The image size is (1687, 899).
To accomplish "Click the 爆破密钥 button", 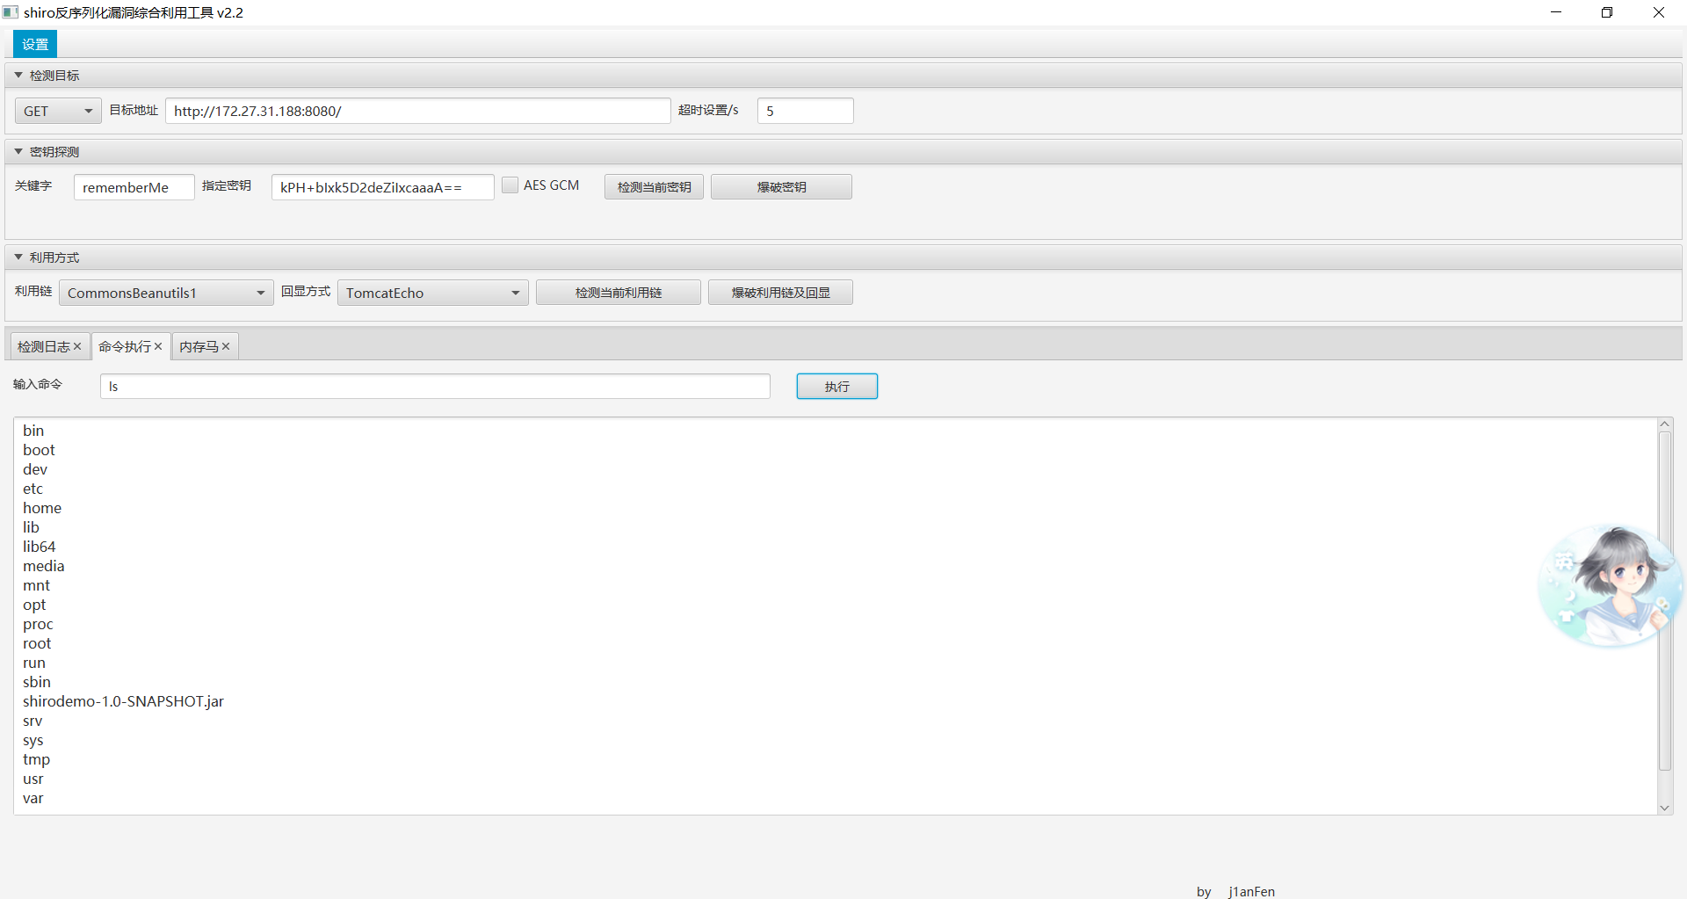I will 781,187.
